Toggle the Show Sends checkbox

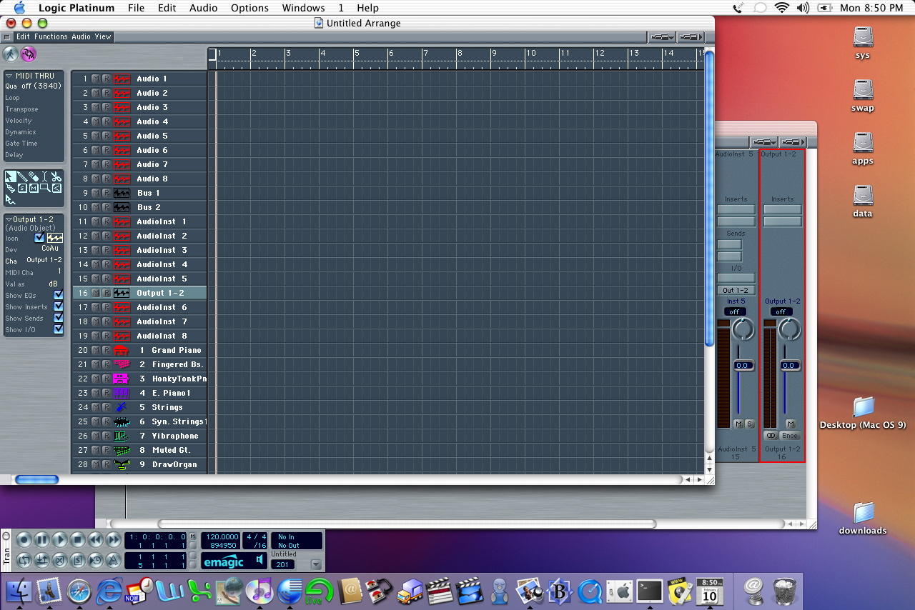[58, 318]
